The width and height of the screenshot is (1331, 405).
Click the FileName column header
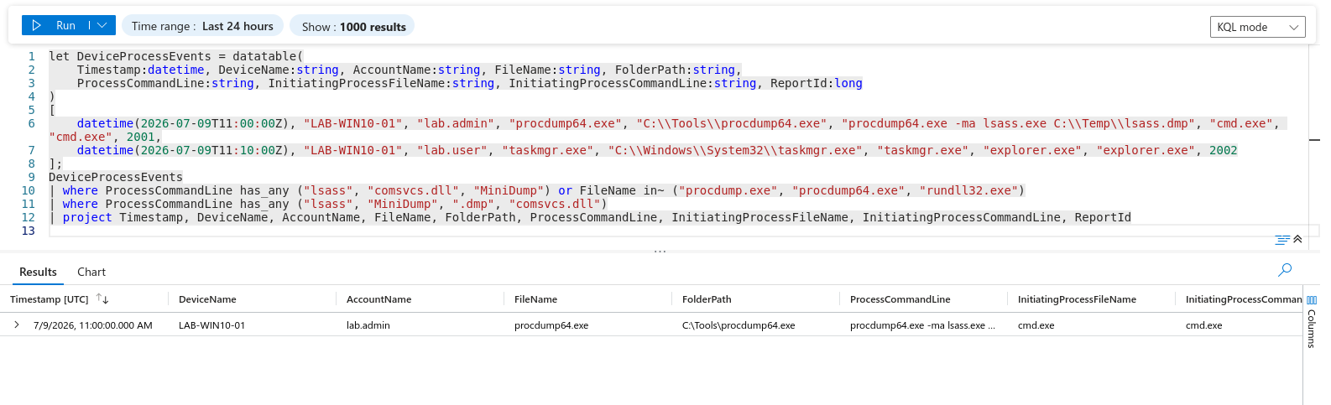point(535,299)
